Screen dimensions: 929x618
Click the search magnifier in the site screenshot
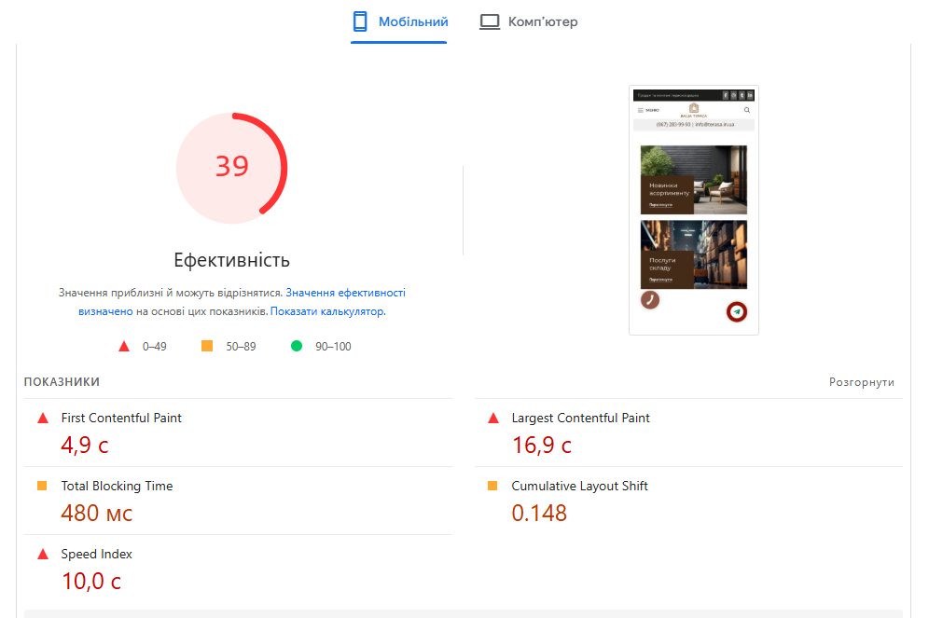(x=747, y=110)
